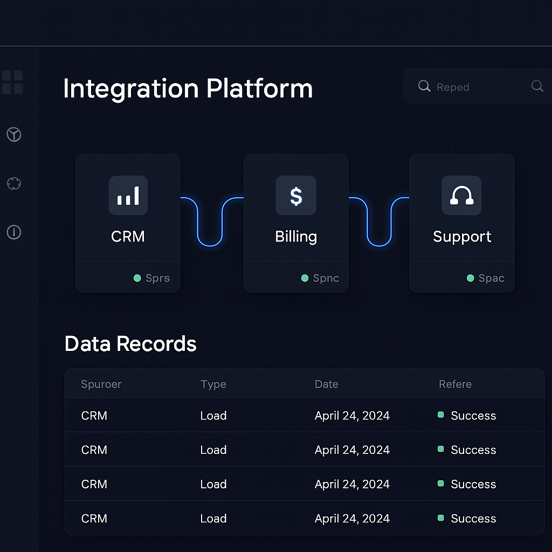Sort by the Refere column header
552x552 pixels.
coord(455,384)
